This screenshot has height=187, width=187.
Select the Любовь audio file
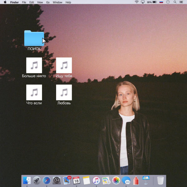tap(64, 92)
